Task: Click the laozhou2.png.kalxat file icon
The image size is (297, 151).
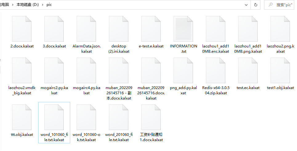Action: pos(280,29)
